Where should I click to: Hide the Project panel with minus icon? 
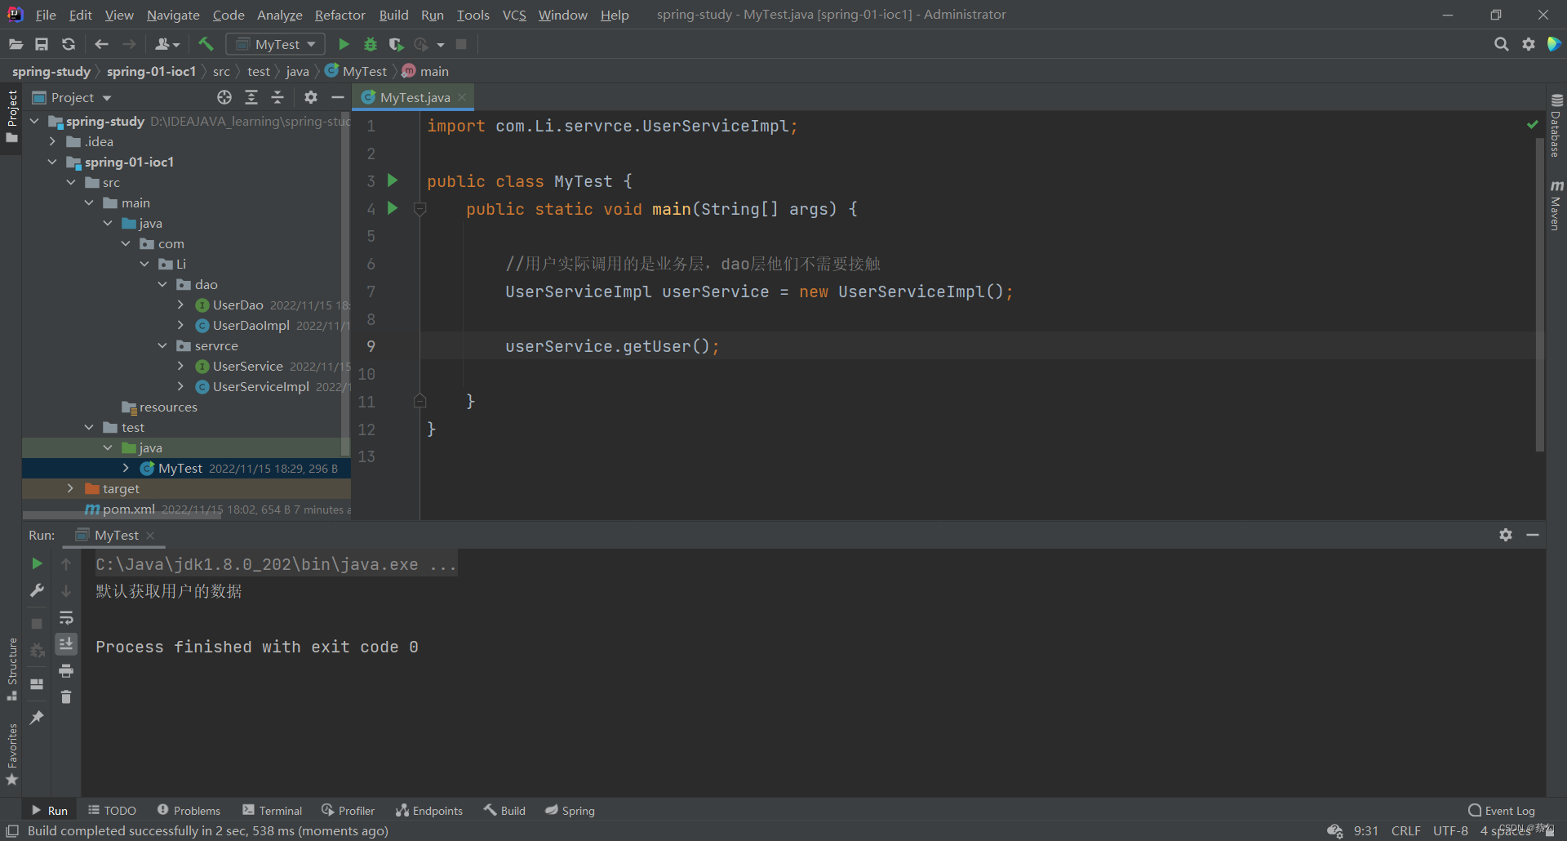tap(337, 97)
